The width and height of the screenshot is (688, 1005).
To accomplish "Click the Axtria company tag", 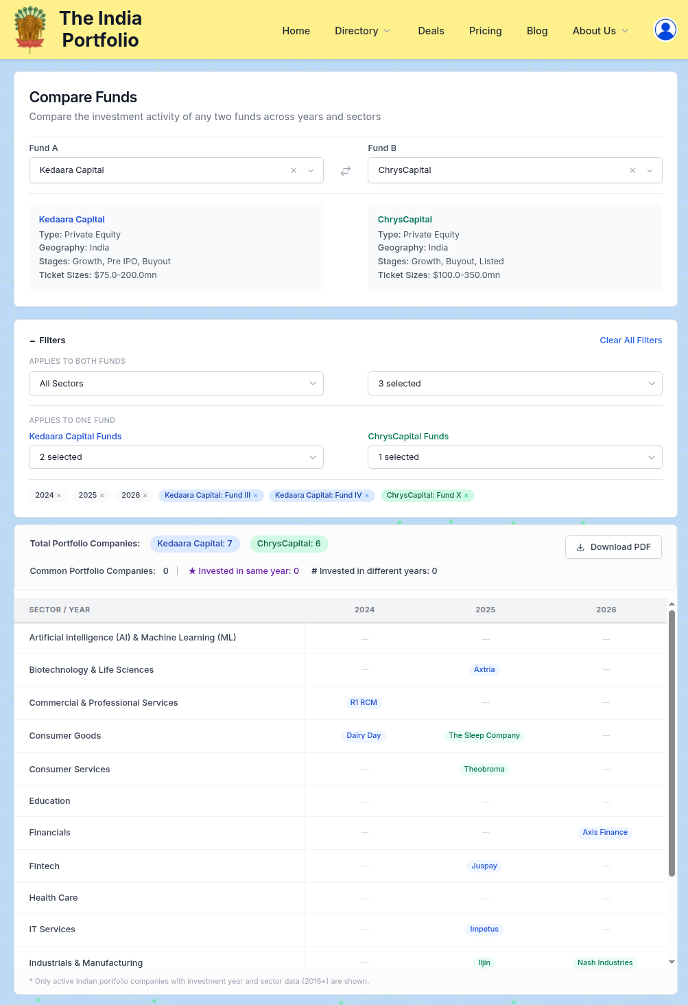I will click(484, 670).
